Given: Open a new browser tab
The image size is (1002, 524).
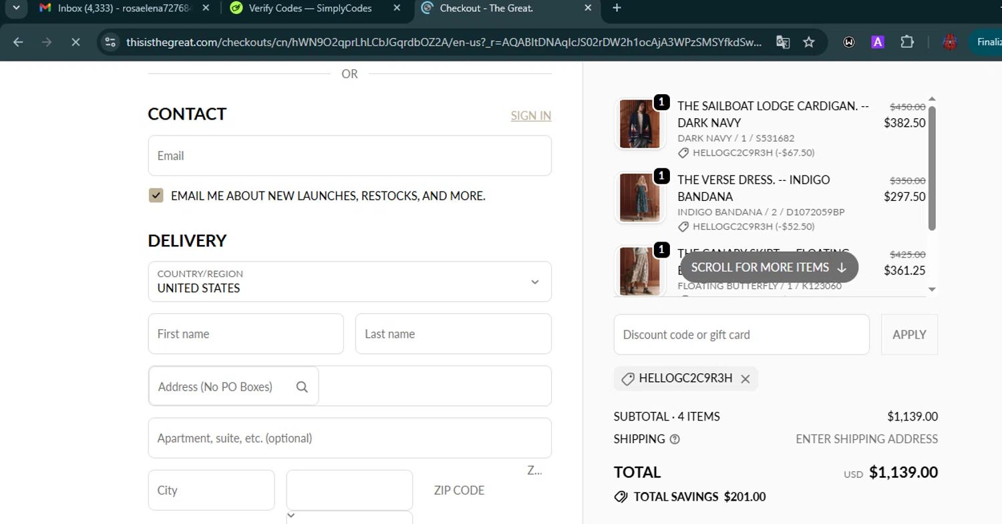Looking at the screenshot, I should [x=617, y=8].
